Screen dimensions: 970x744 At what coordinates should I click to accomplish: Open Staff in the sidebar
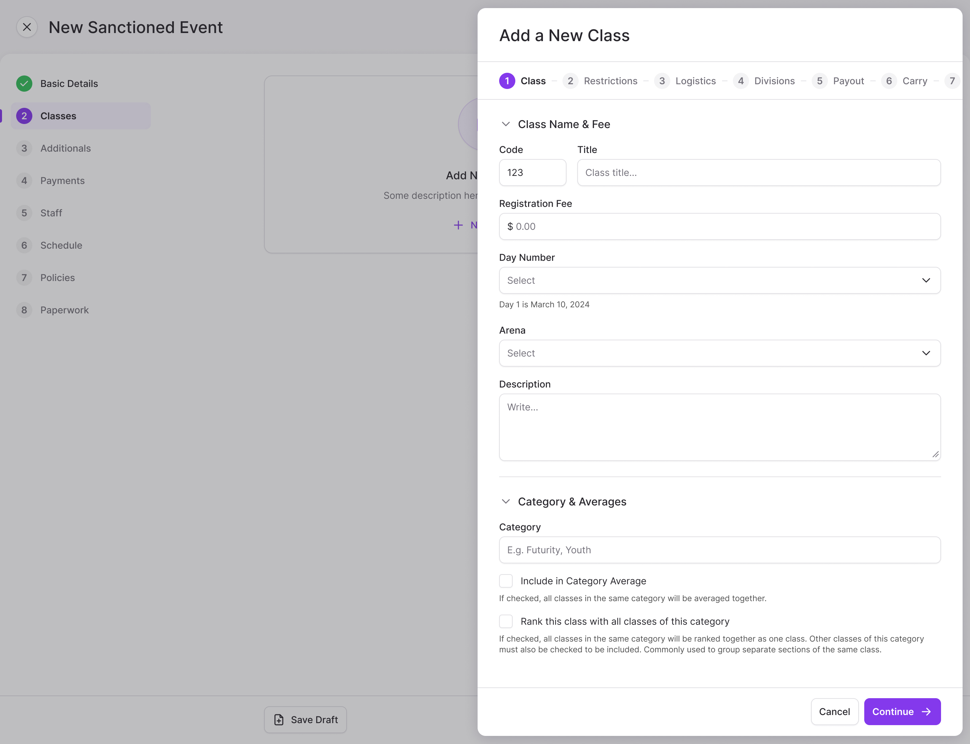[x=81, y=213]
